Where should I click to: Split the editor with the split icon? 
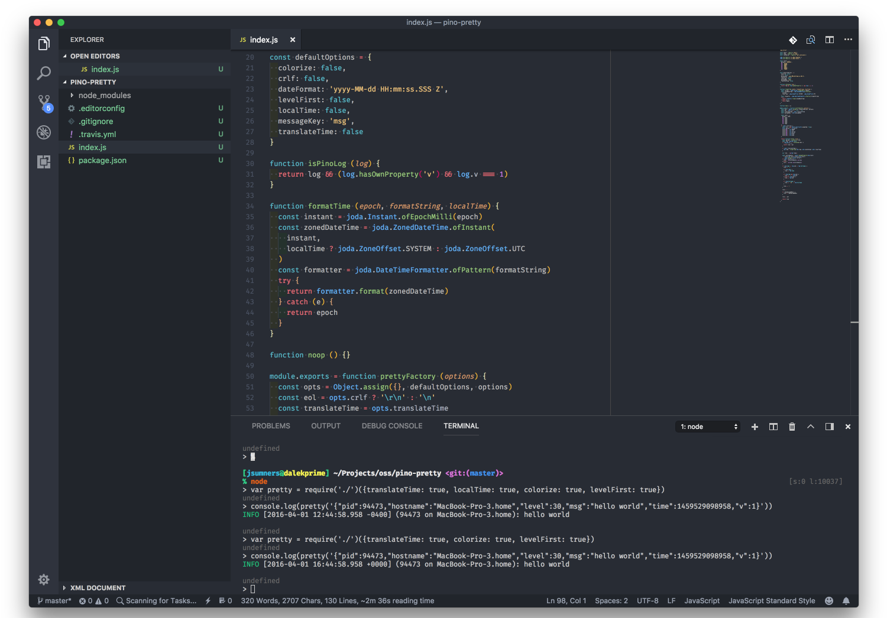pos(830,40)
